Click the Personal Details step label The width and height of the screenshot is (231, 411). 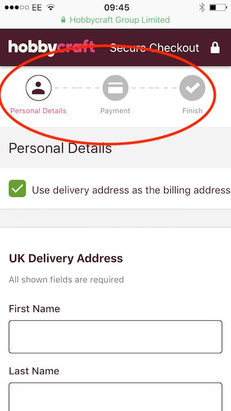click(39, 111)
